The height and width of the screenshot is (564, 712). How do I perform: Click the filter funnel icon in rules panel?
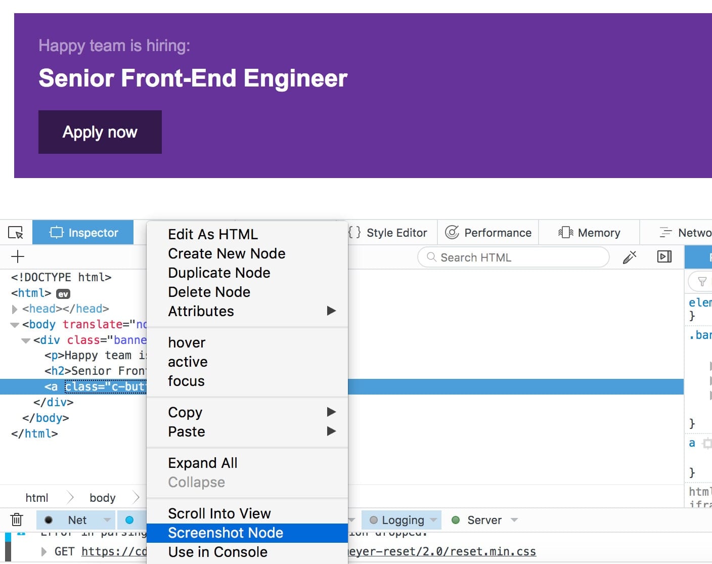702,282
